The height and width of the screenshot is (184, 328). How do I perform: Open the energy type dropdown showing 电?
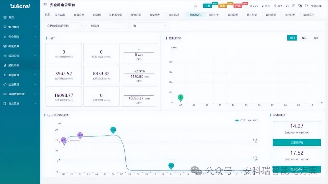pyautogui.click(x=150, y=26)
